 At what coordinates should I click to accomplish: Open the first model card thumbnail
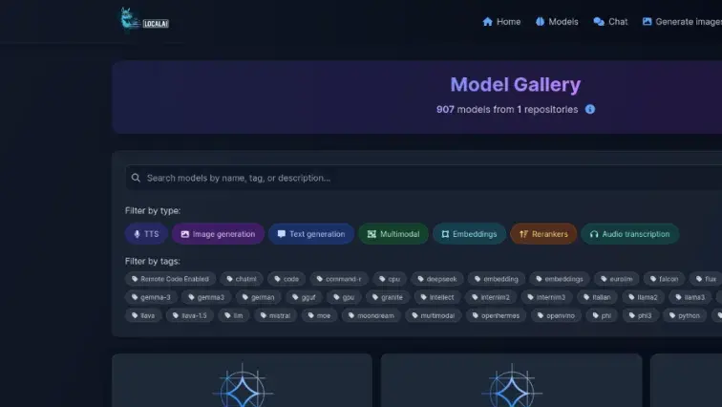tap(242, 382)
